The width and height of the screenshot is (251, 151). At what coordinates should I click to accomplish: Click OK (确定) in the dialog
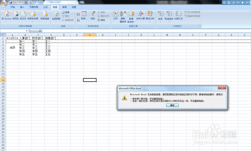pyautogui.click(x=172, y=105)
